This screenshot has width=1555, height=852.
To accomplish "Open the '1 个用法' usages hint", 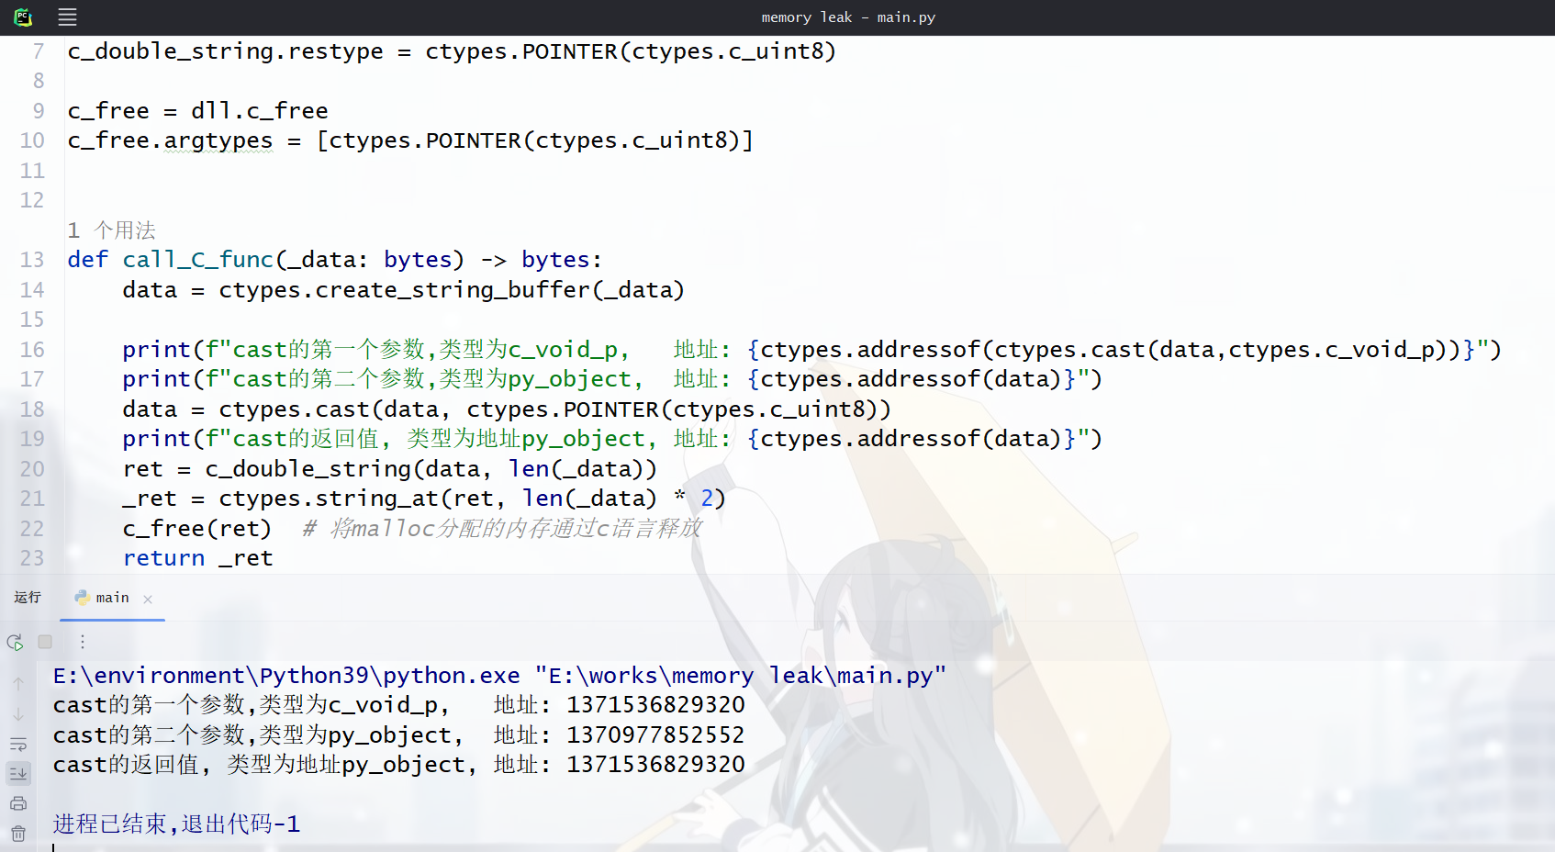I will tap(112, 230).
